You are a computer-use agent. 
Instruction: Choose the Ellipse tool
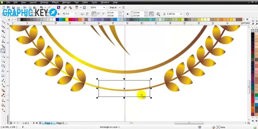click(3, 56)
